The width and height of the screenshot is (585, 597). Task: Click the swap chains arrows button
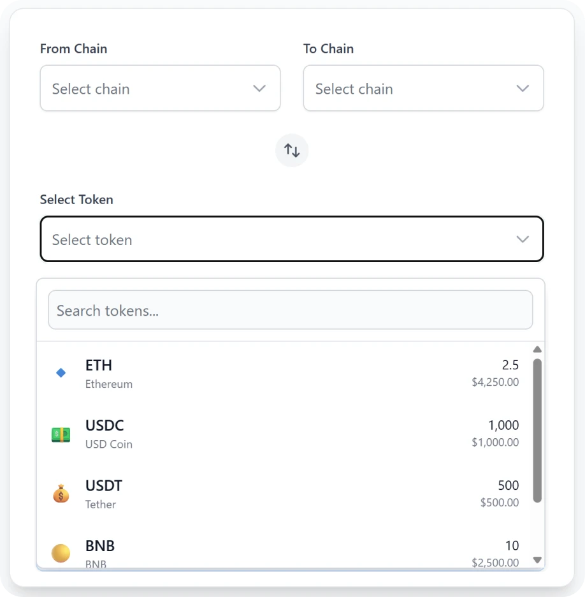292,150
